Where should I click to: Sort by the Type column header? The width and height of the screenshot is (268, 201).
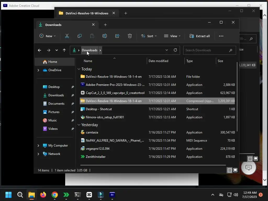pos(189,61)
